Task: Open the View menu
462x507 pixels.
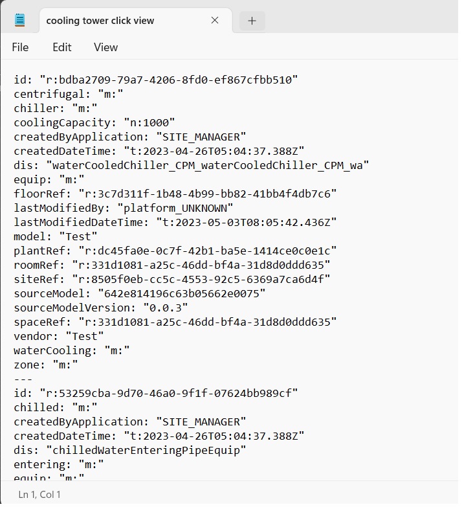Action: coord(105,47)
